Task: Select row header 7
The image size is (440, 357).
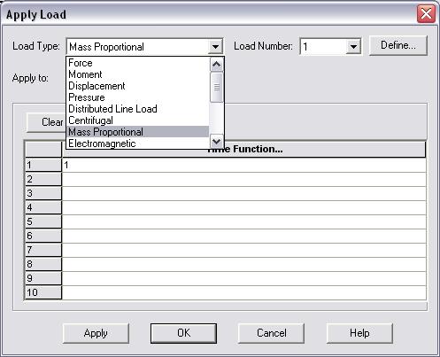Action: click(43, 250)
